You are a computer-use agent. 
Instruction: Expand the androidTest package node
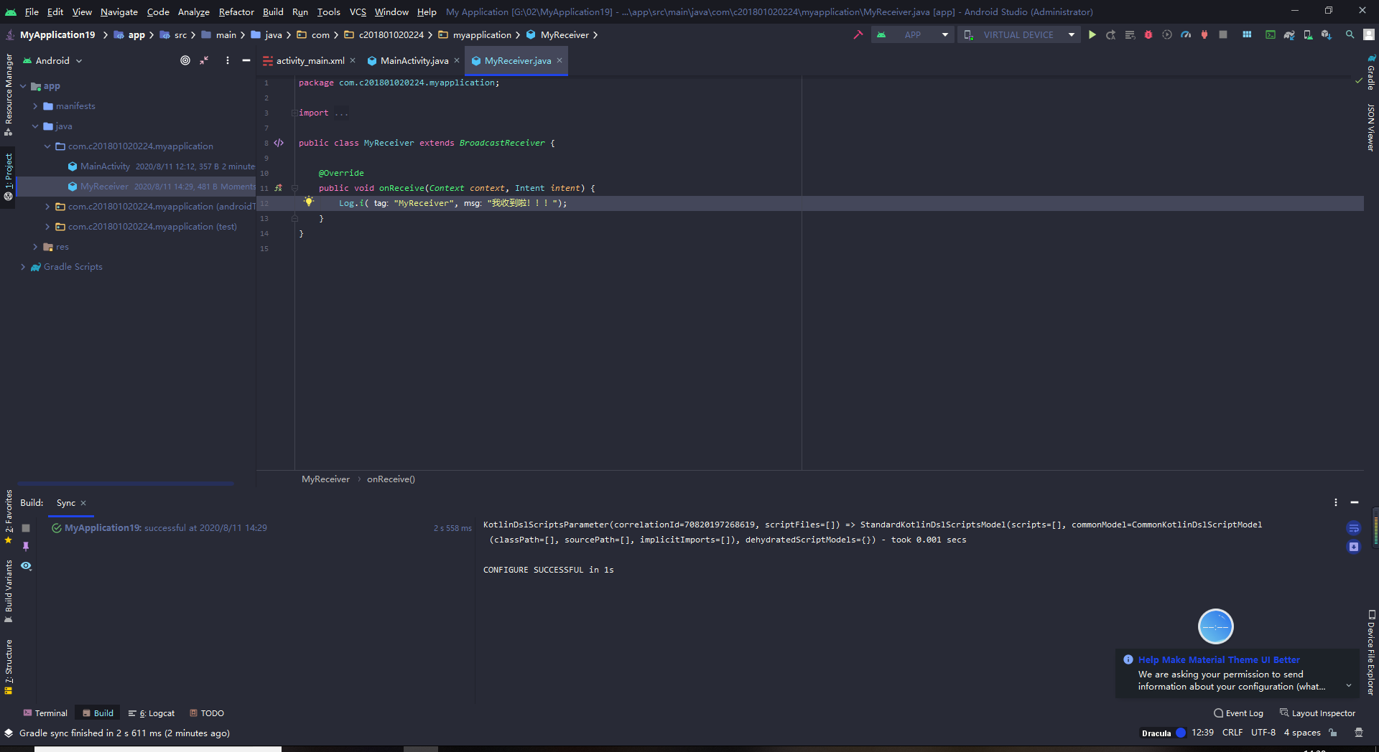(x=47, y=207)
